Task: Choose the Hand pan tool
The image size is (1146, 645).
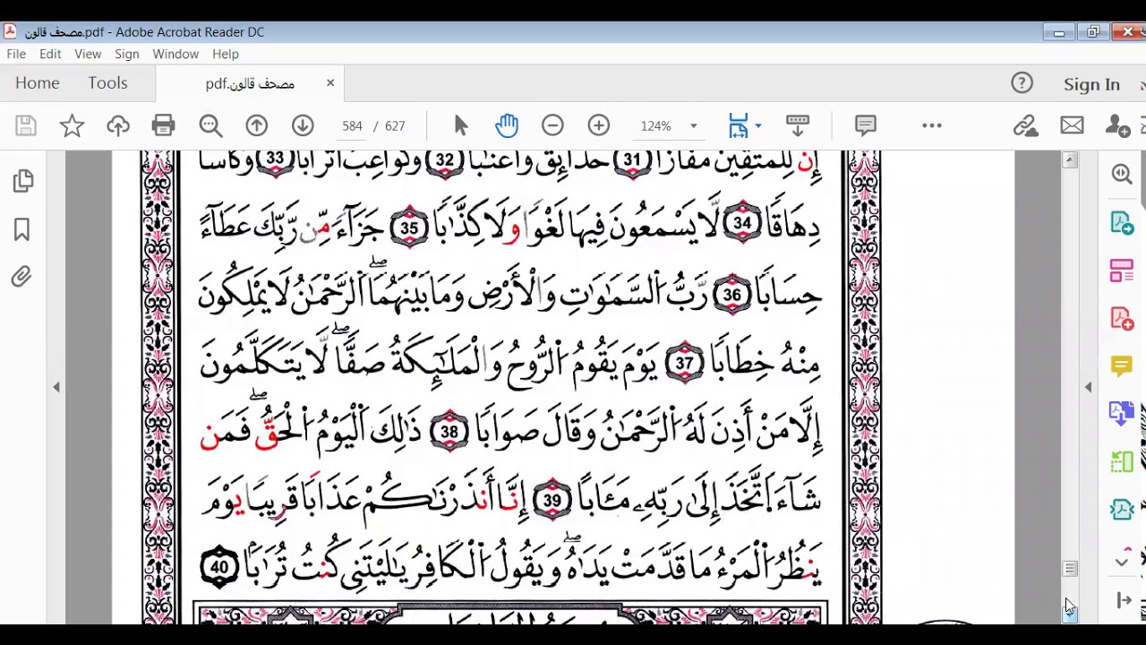Action: pyautogui.click(x=507, y=126)
